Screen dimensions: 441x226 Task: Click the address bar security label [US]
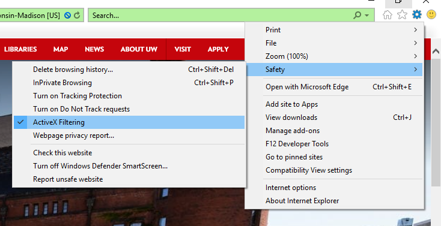coord(53,16)
